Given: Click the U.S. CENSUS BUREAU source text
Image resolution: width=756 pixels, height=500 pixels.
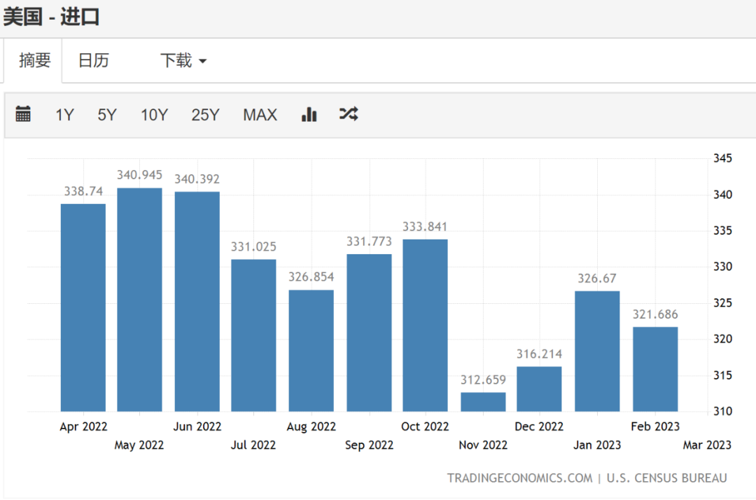Looking at the screenshot, I should pos(667,478).
